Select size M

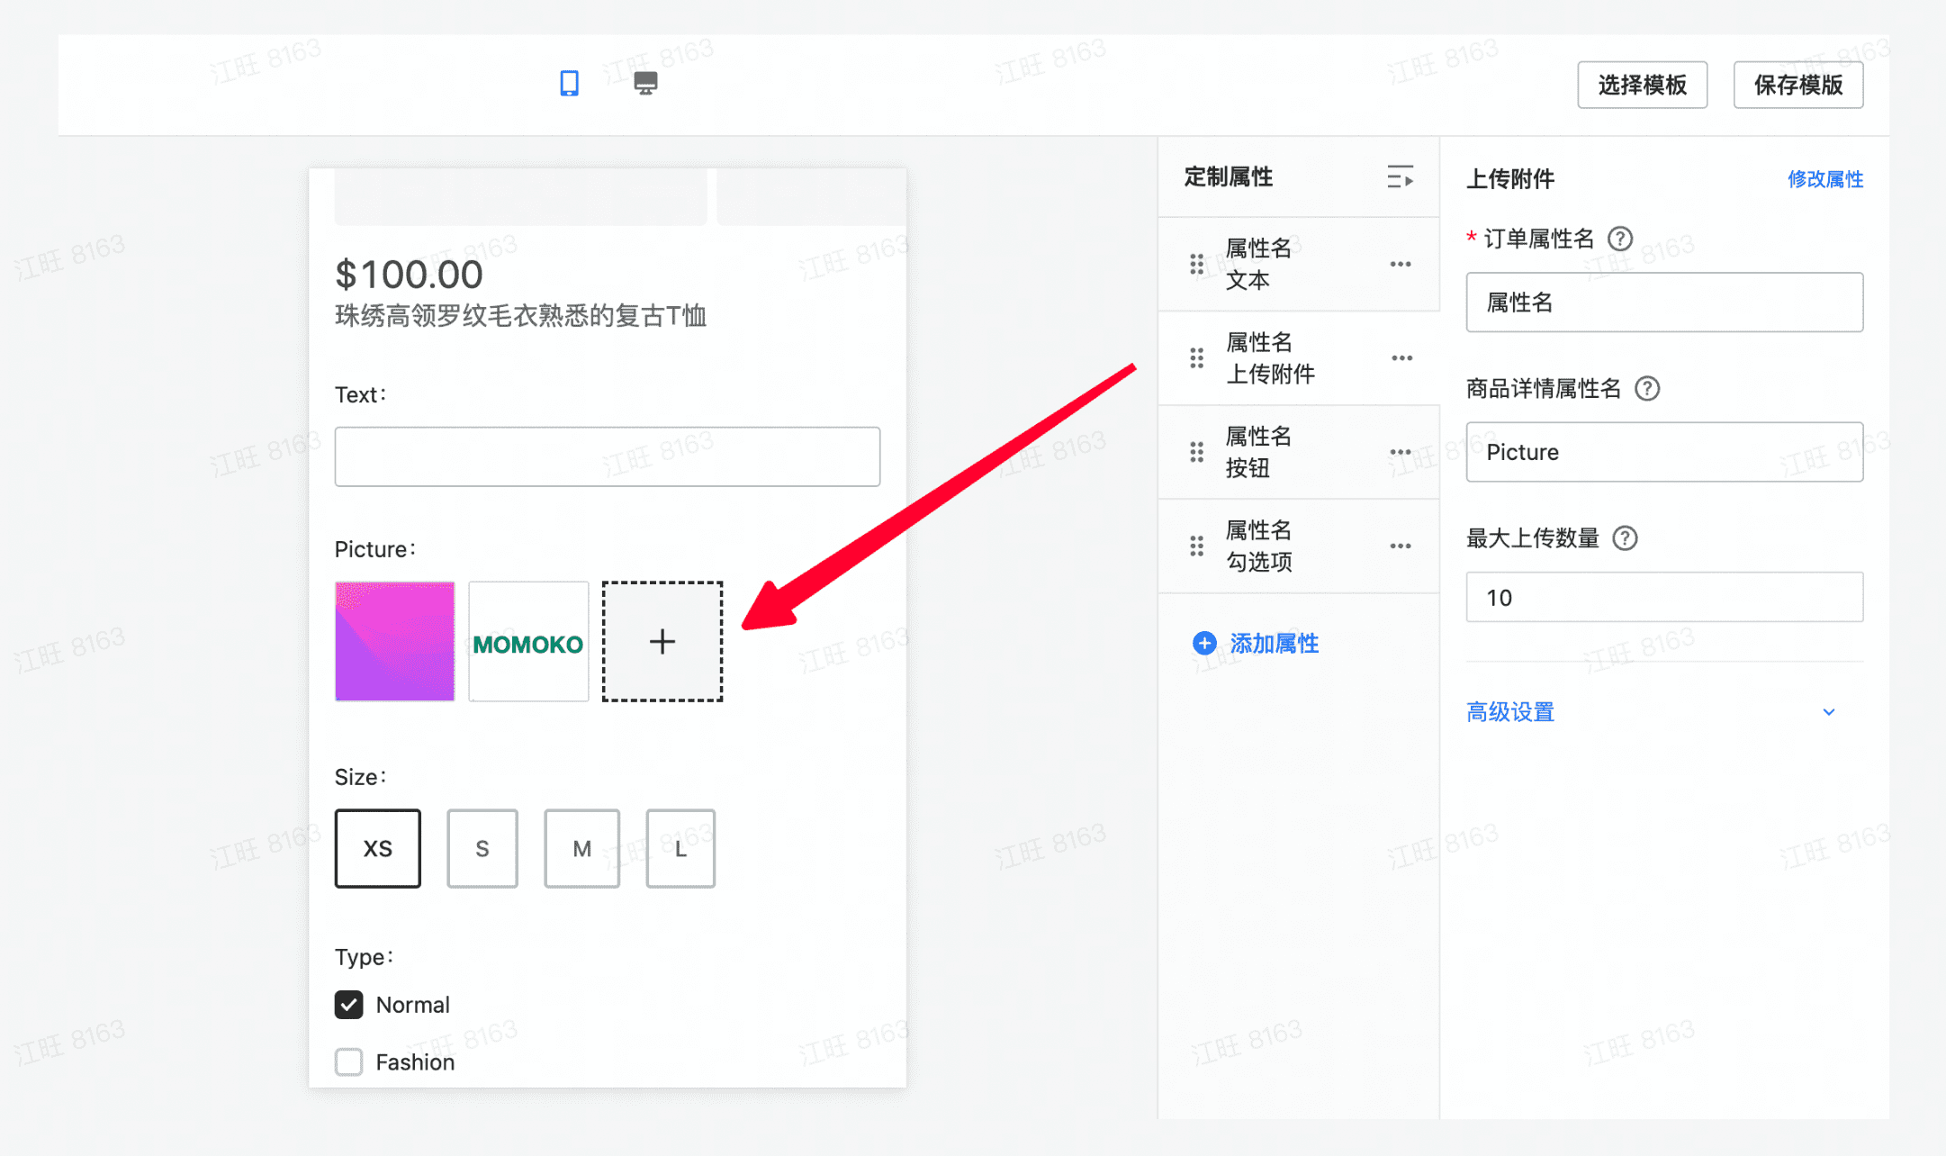click(582, 848)
